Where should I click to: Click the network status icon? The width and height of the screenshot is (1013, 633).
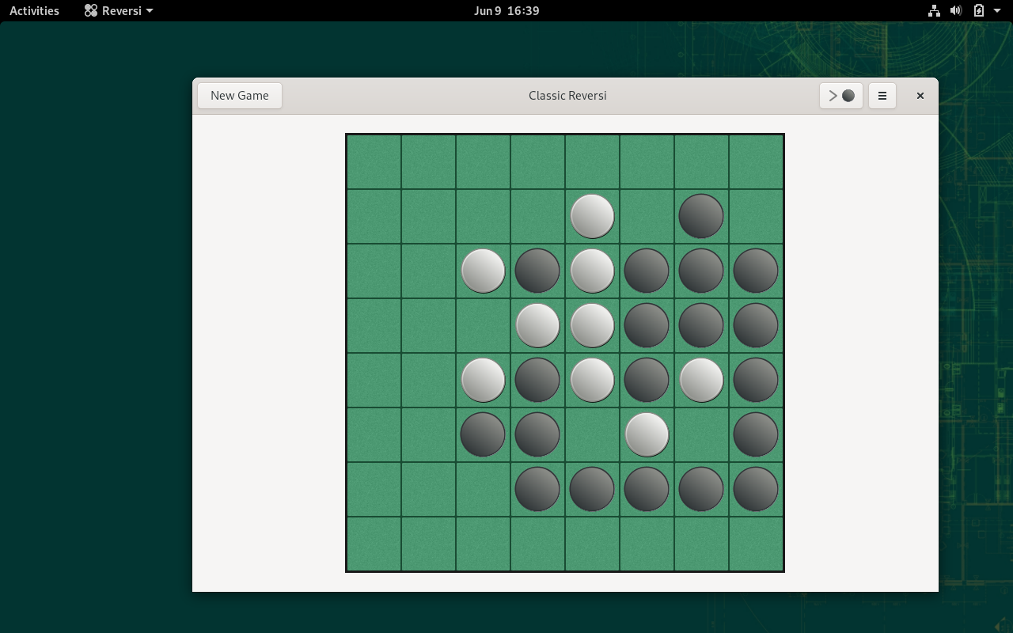coord(934,10)
